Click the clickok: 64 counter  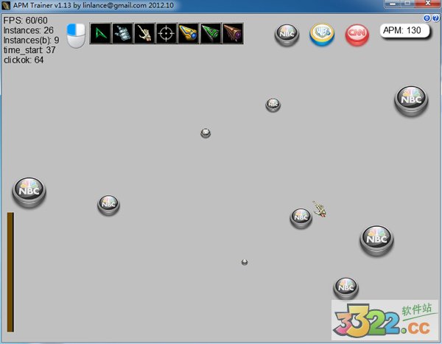24,60
